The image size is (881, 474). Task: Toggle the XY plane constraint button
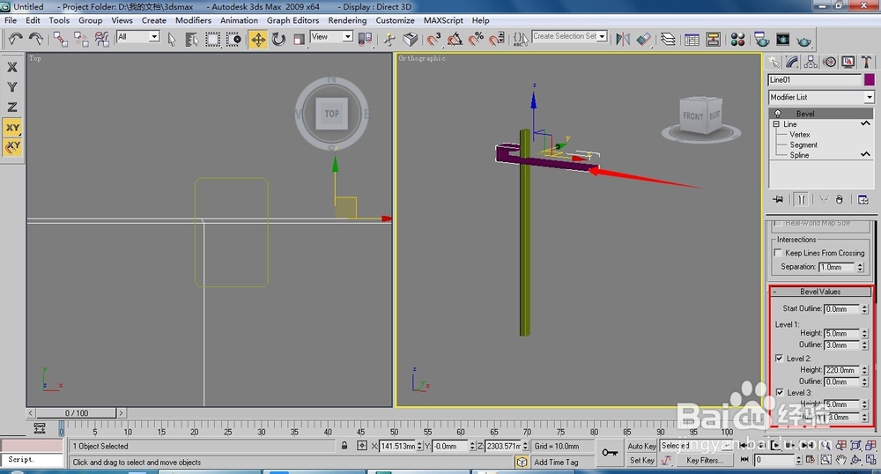[x=12, y=128]
